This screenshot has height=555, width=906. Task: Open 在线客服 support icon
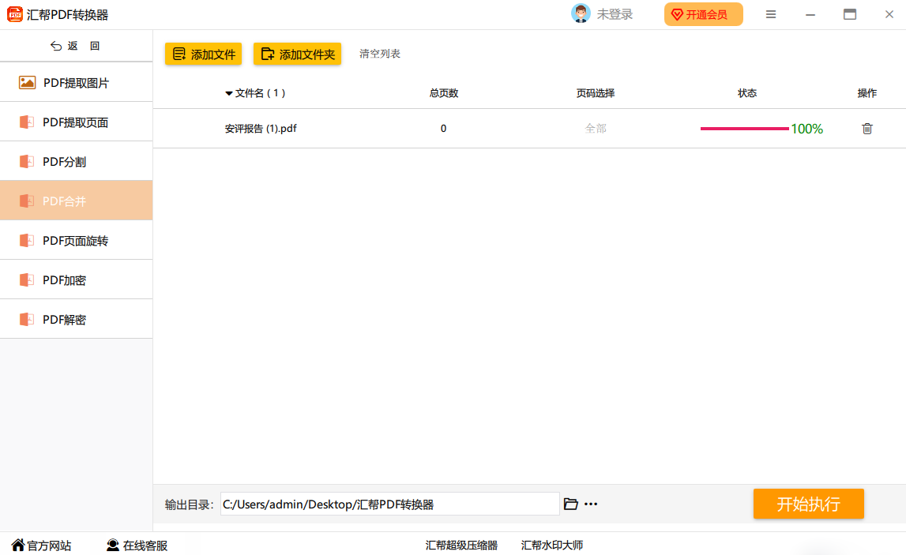(x=113, y=545)
